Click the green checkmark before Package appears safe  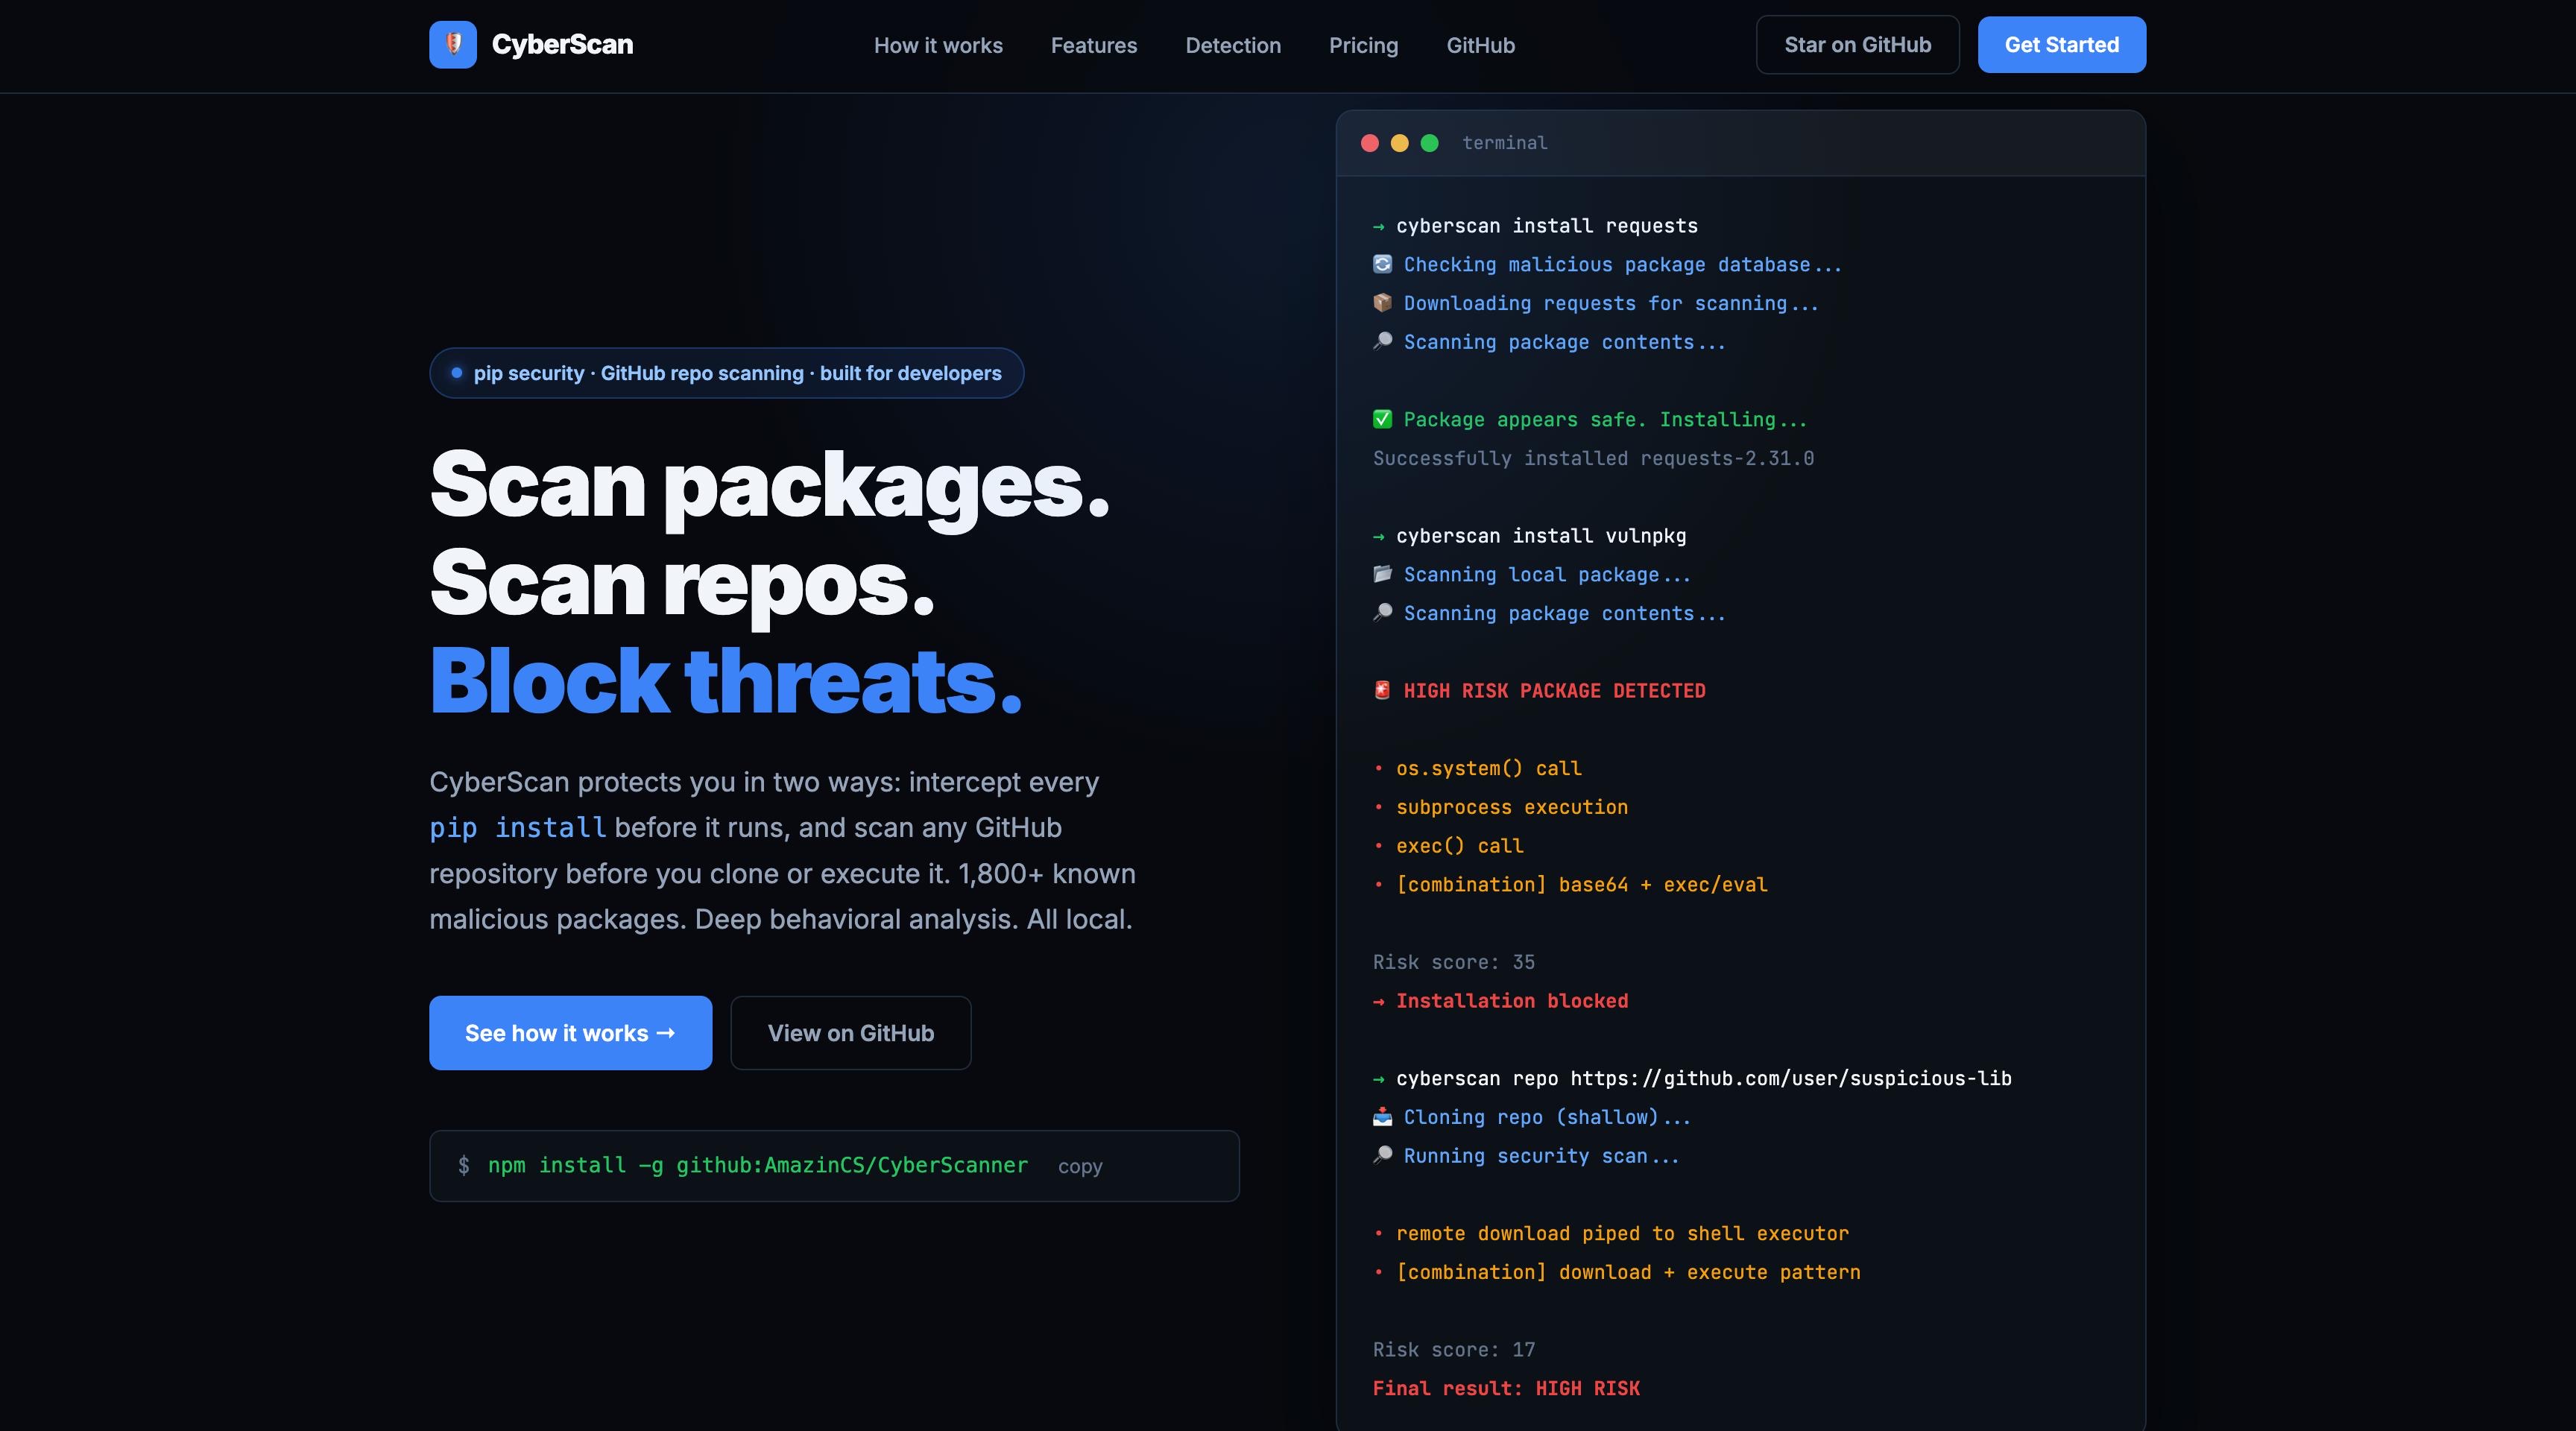(1382, 419)
